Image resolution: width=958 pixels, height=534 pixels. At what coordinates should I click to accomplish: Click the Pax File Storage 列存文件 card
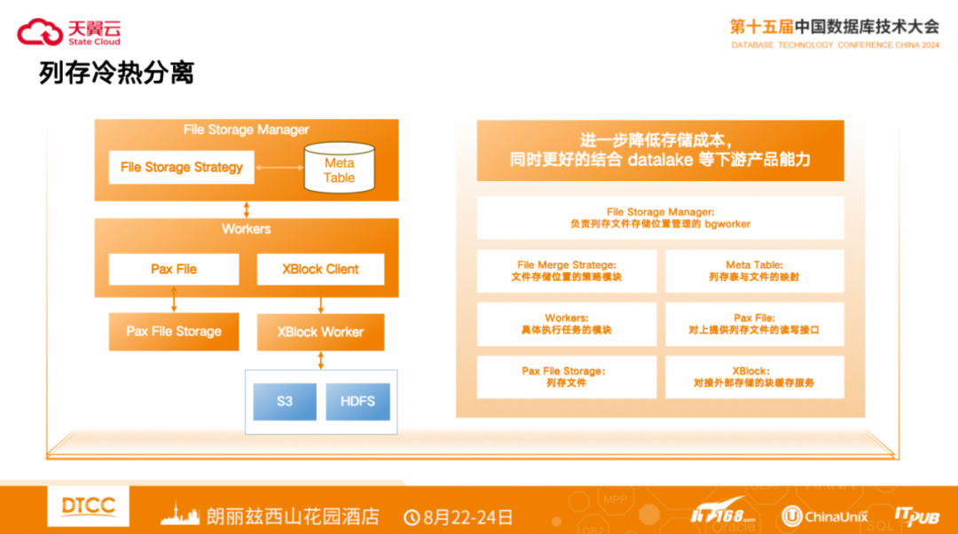566,377
